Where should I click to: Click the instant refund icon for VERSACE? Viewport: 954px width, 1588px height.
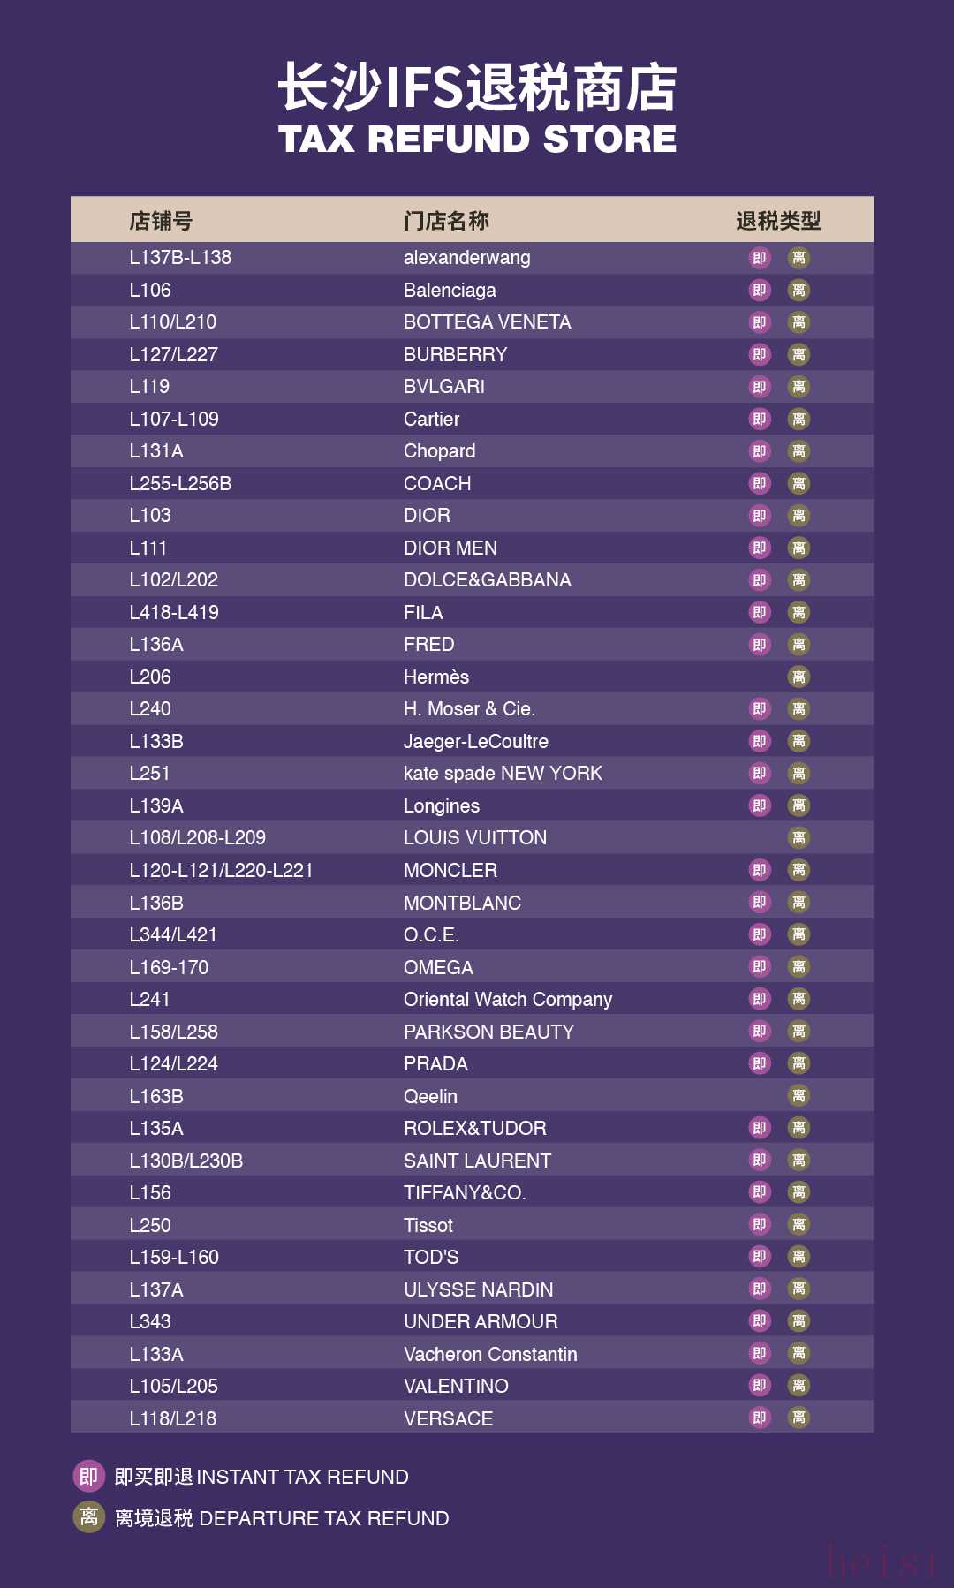pos(760,1418)
